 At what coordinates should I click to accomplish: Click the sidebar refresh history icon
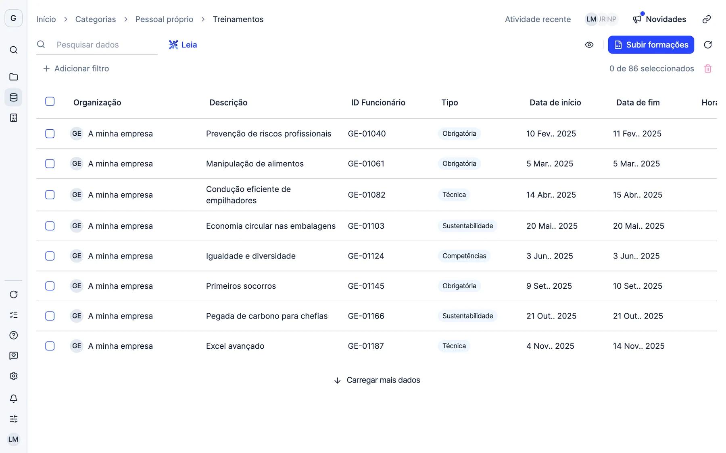(13, 294)
